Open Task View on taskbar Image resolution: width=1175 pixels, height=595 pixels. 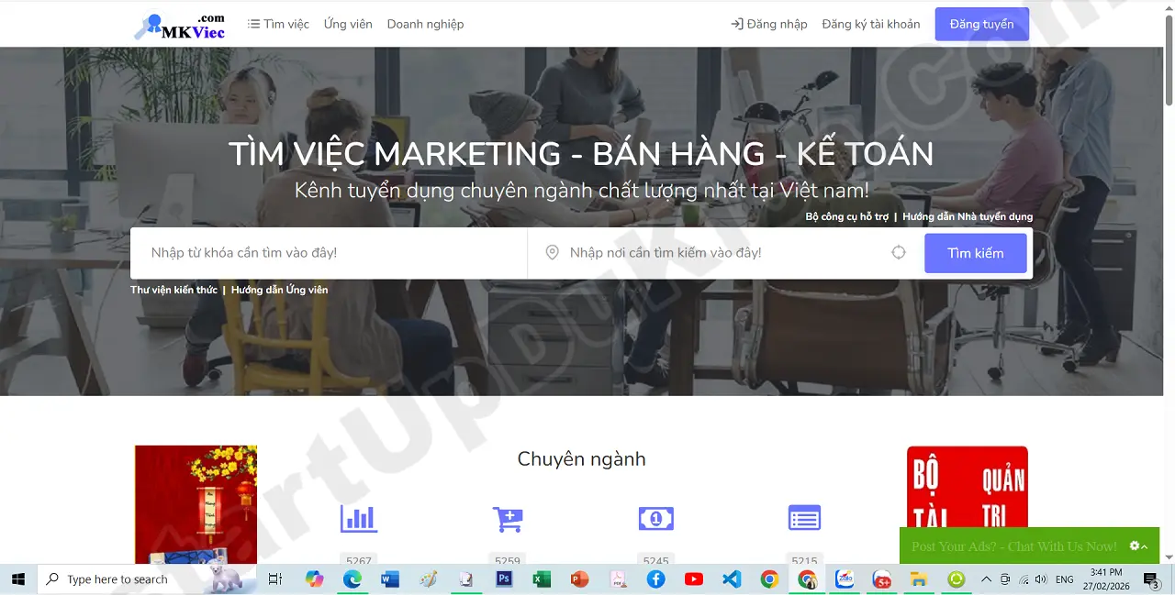[x=274, y=579]
